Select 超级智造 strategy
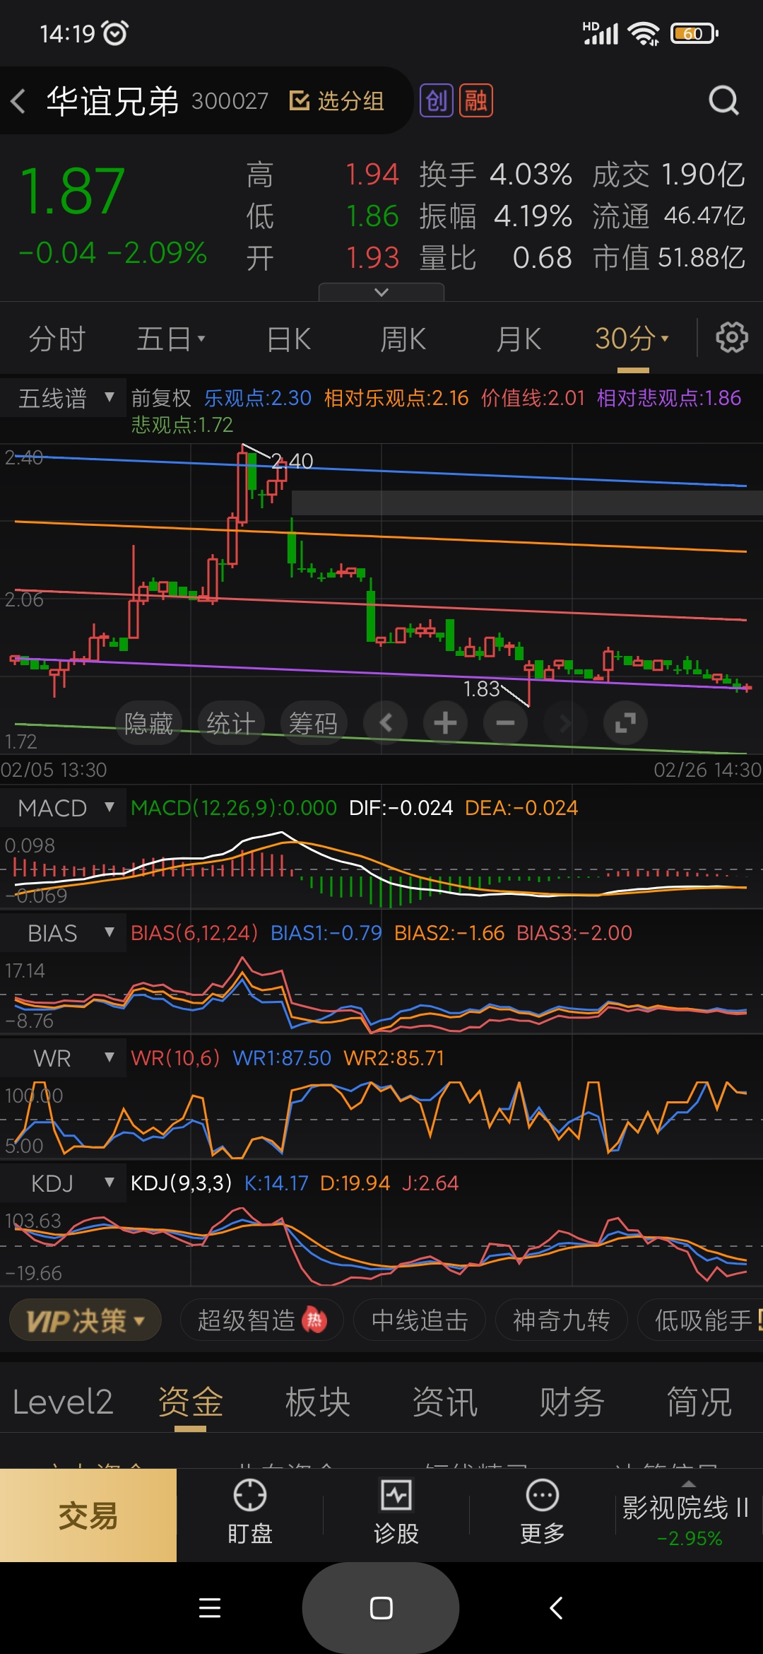 [261, 1320]
